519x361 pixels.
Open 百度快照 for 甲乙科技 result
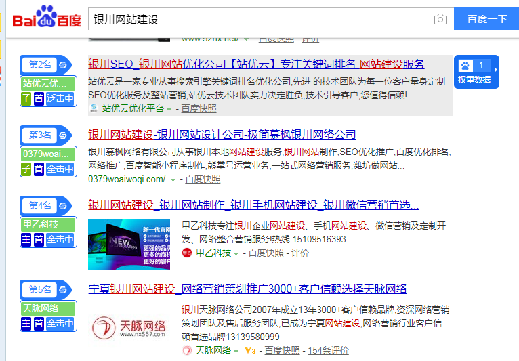pos(266,253)
